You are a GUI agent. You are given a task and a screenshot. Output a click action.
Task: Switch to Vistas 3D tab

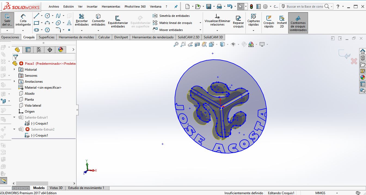[56, 188]
